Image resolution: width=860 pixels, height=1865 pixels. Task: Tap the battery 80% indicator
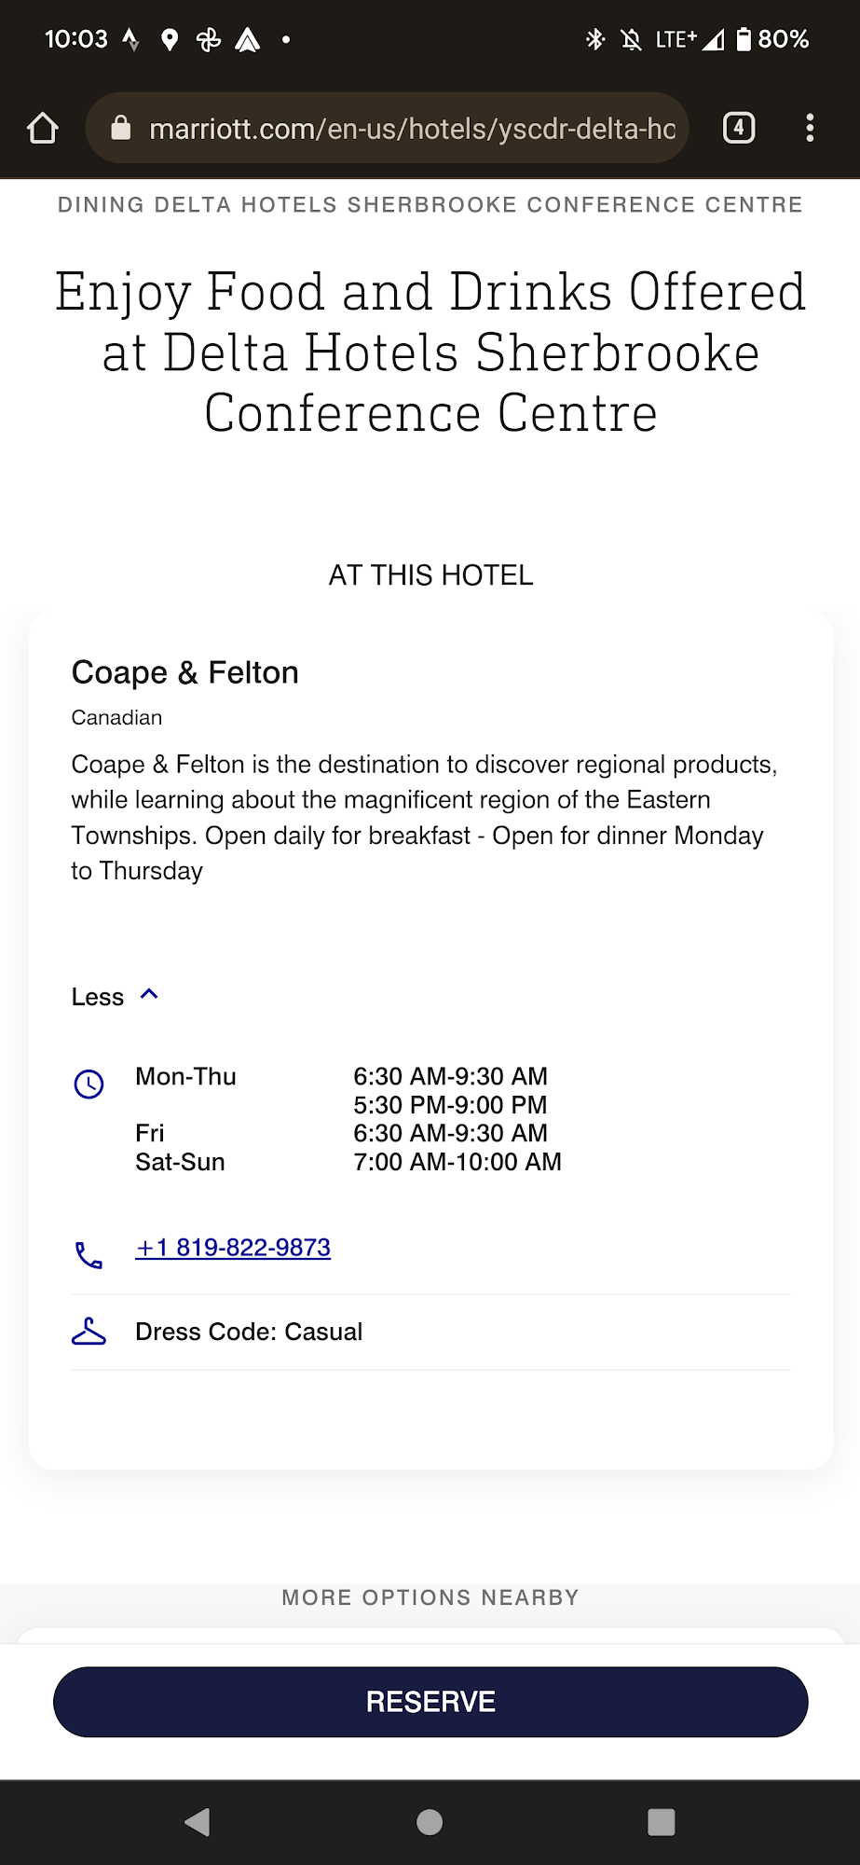(772, 39)
